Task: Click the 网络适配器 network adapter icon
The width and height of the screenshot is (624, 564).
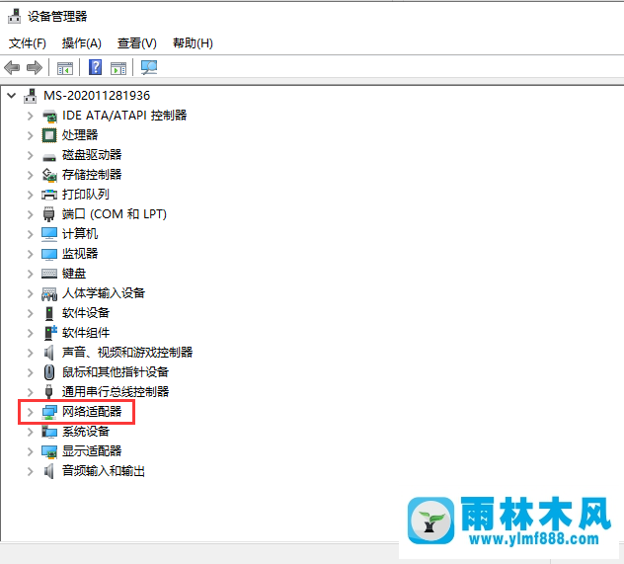Action: [x=49, y=412]
